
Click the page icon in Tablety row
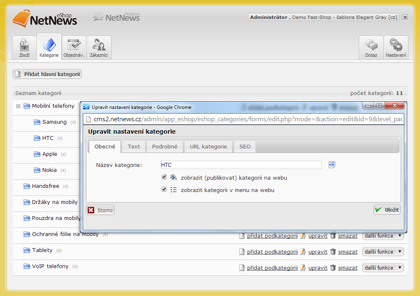[242, 252]
